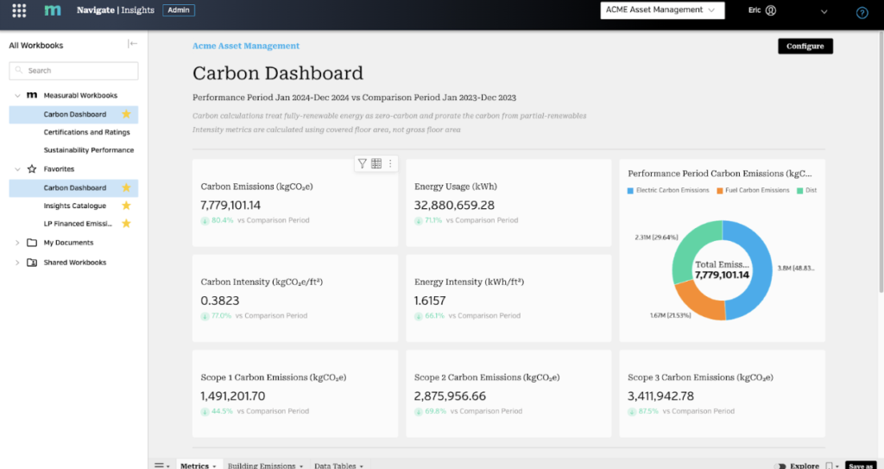Collapse the Measurabl Workbooks group
The height and width of the screenshot is (469, 884).
pyautogui.click(x=17, y=95)
